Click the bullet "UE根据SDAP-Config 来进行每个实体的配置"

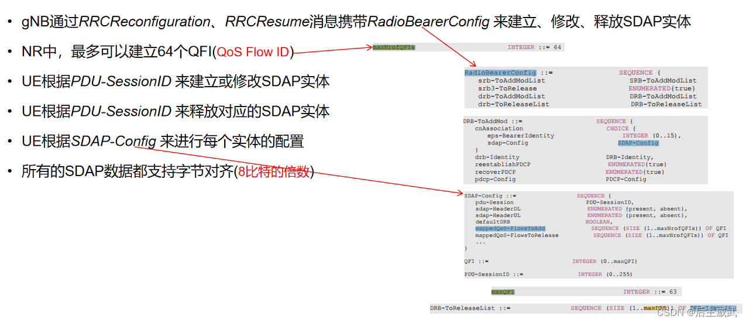(x=163, y=141)
